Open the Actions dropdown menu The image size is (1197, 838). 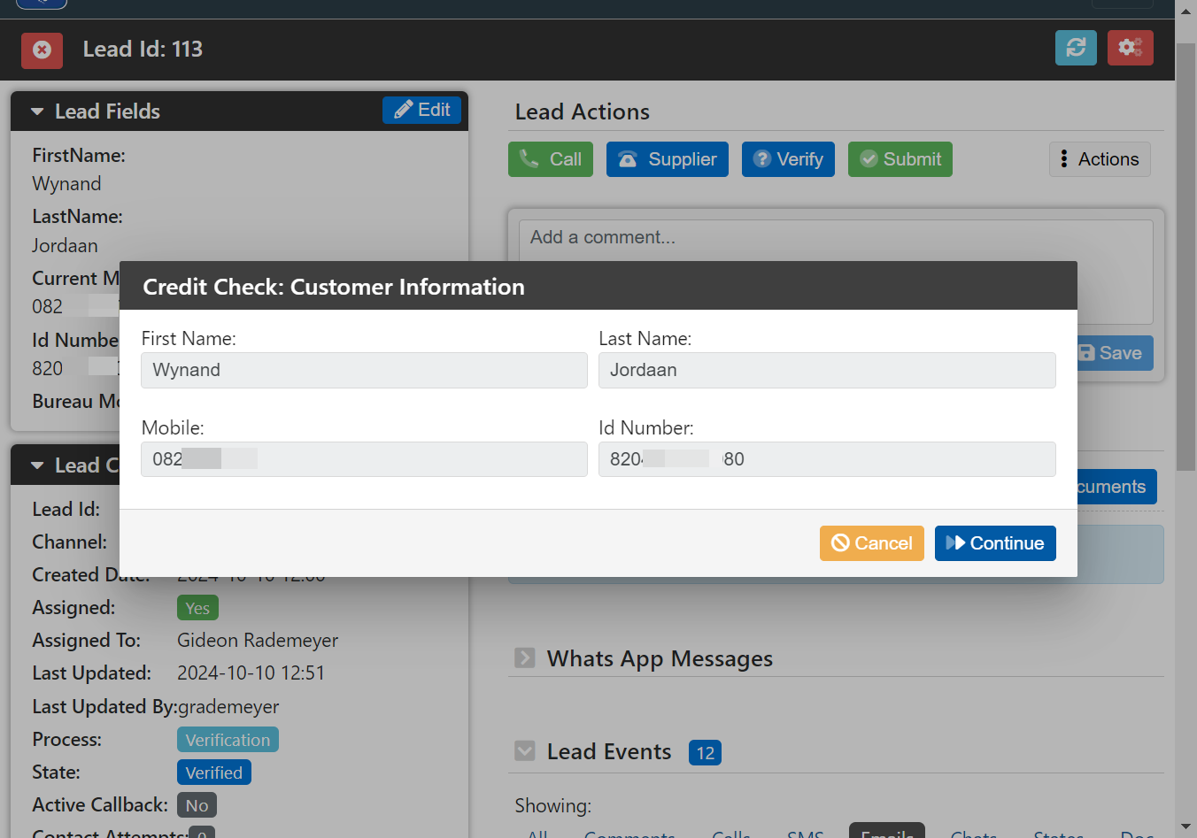click(1100, 159)
